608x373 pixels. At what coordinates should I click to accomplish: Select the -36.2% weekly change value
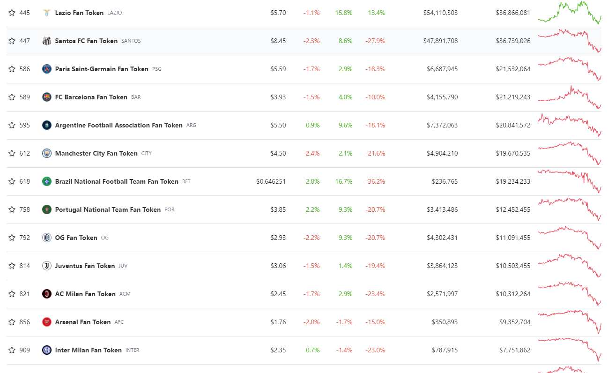coord(375,181)
